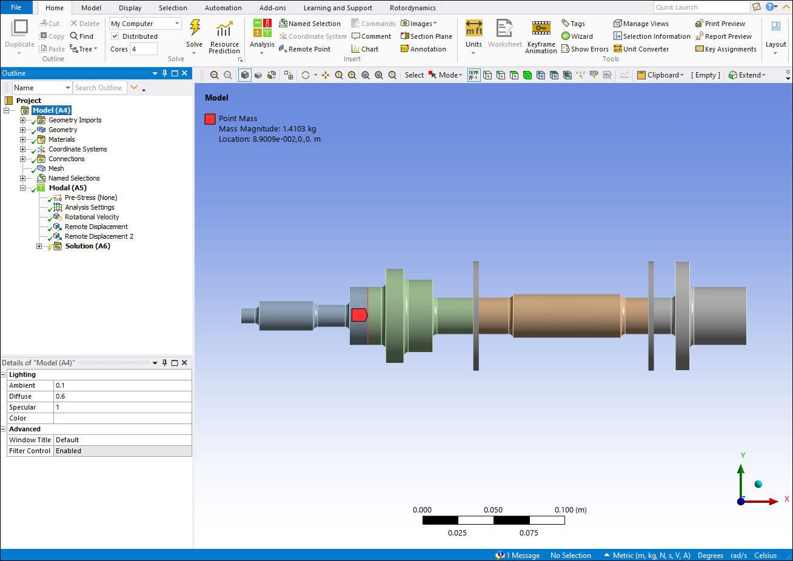Toggle the Distributed checkbox
Screen dimensions: 793x561
pos(115,36)
